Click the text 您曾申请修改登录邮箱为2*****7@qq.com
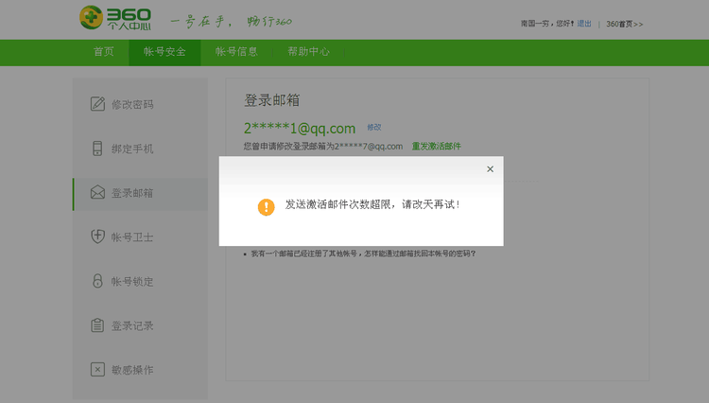 [x=323, y=146]
